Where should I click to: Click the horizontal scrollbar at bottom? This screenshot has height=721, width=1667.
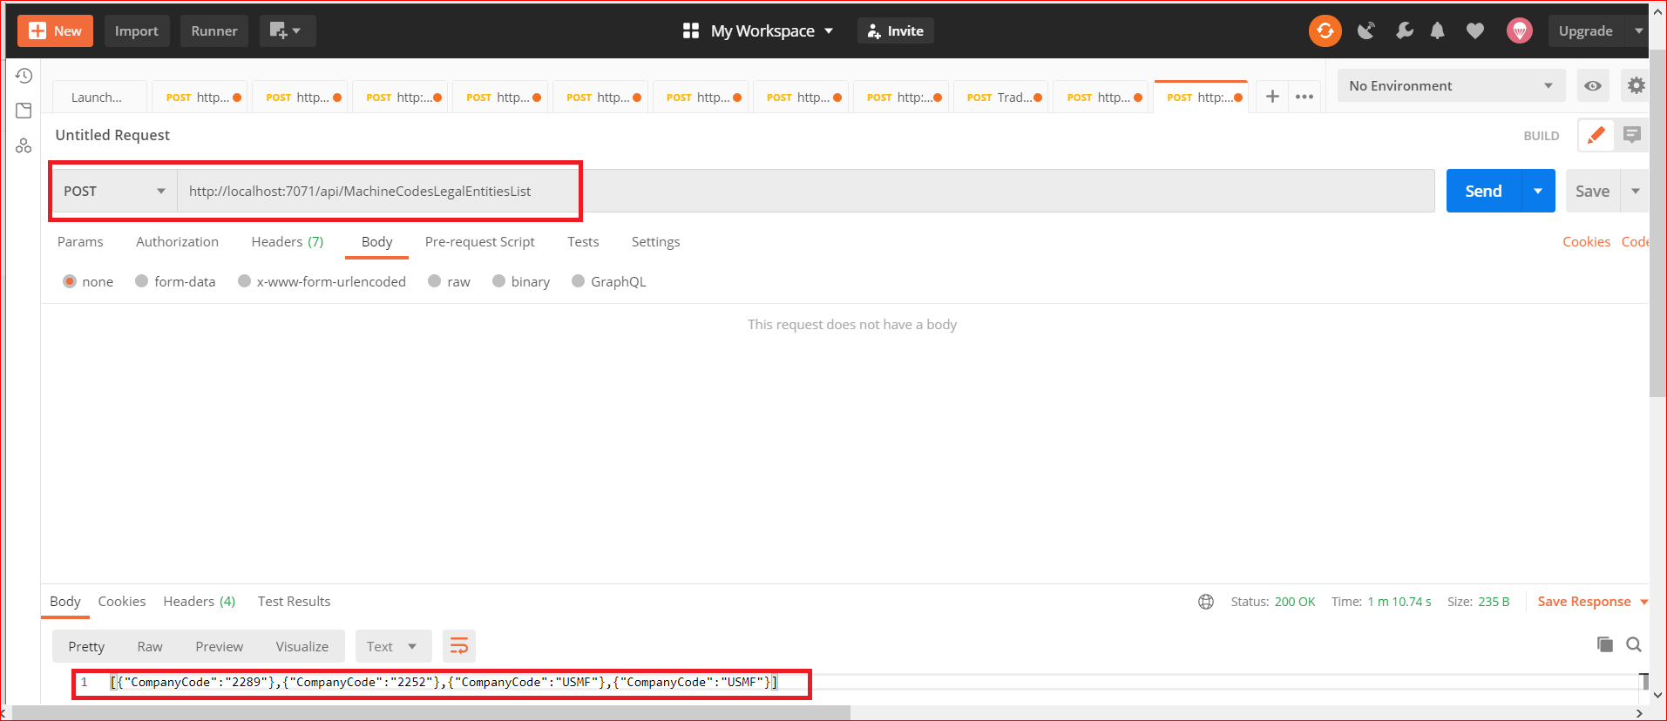pyautogui.click(x=431, y=712)
